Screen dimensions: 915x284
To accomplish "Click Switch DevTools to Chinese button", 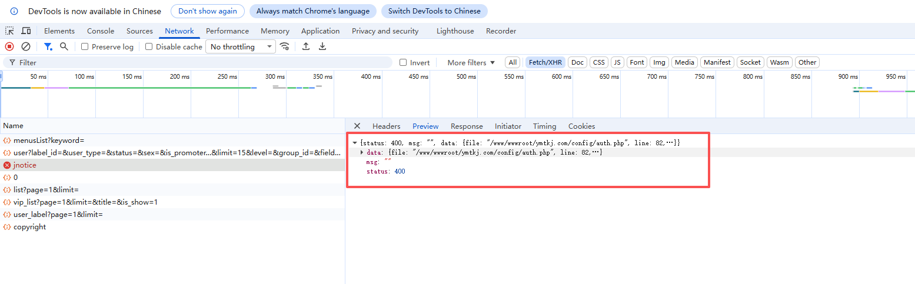I will [434, 11].
